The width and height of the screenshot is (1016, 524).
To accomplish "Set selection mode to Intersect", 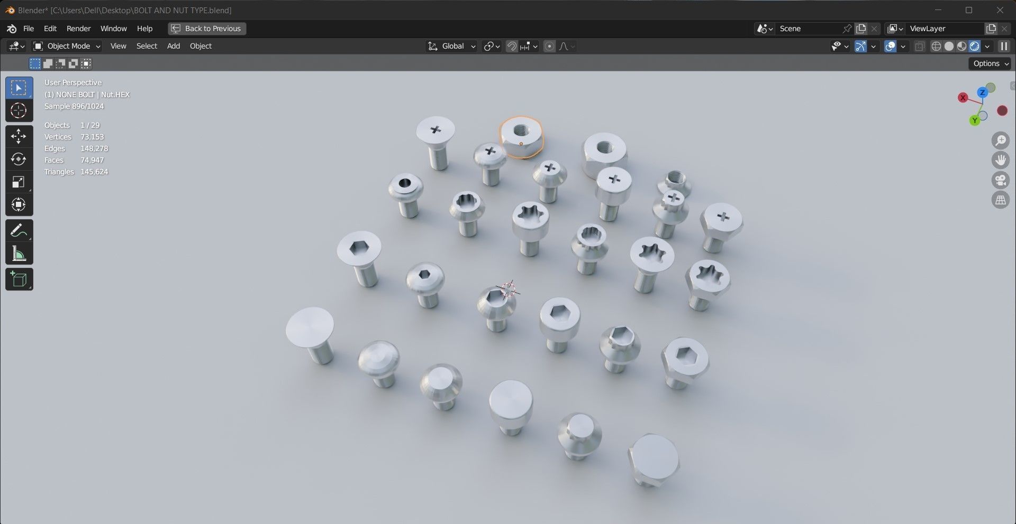I will point(86,63).
